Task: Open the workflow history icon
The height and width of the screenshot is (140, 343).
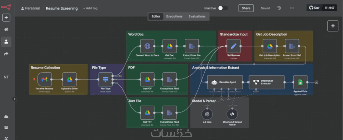Action: coord(279,8)
